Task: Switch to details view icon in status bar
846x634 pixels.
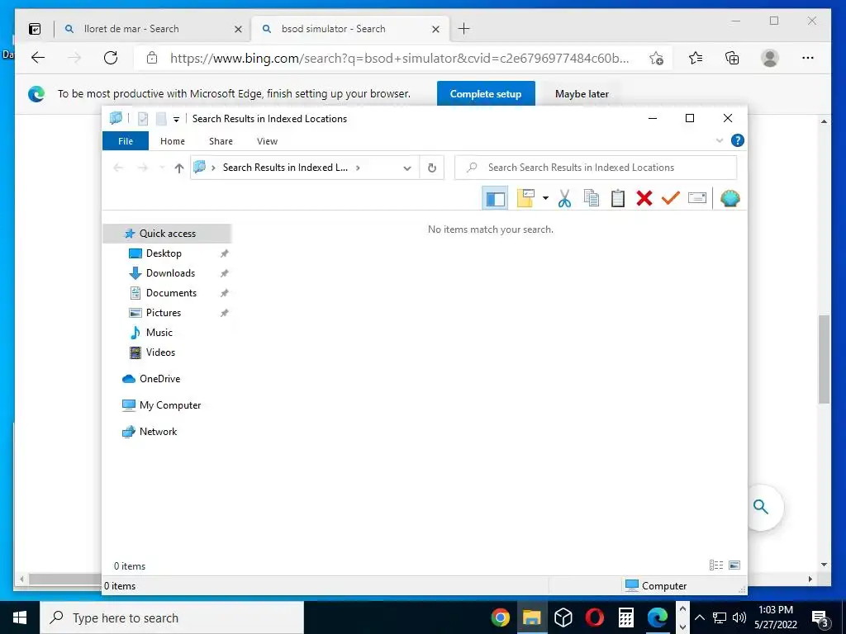Action: click(x=716, y=565)
